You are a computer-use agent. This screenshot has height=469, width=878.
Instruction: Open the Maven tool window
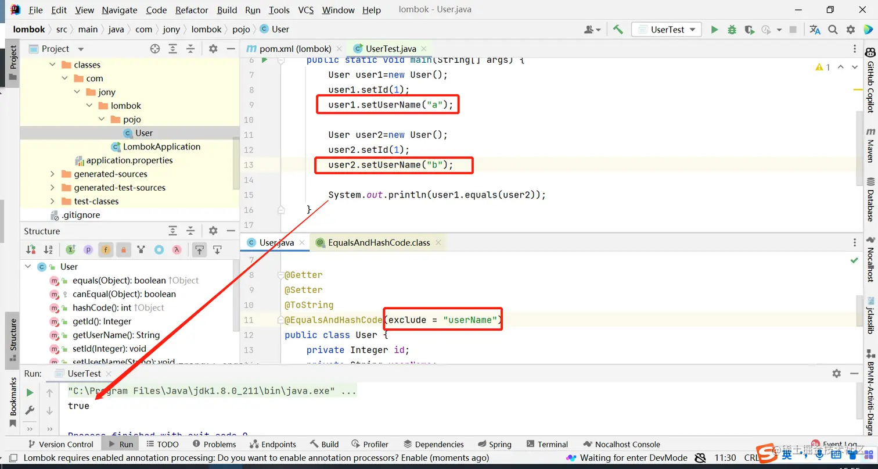(870, 145)
